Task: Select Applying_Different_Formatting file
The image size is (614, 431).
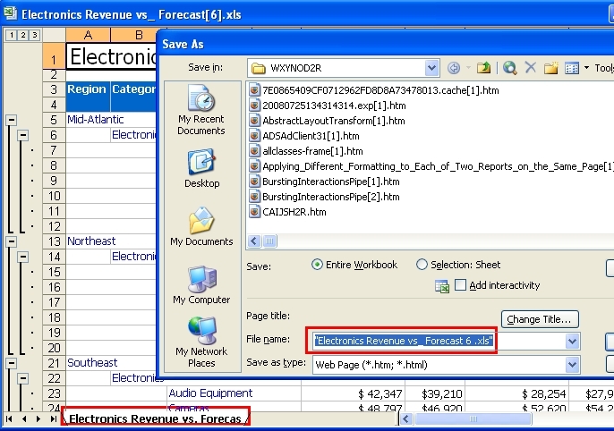Action: pos(431,166)
